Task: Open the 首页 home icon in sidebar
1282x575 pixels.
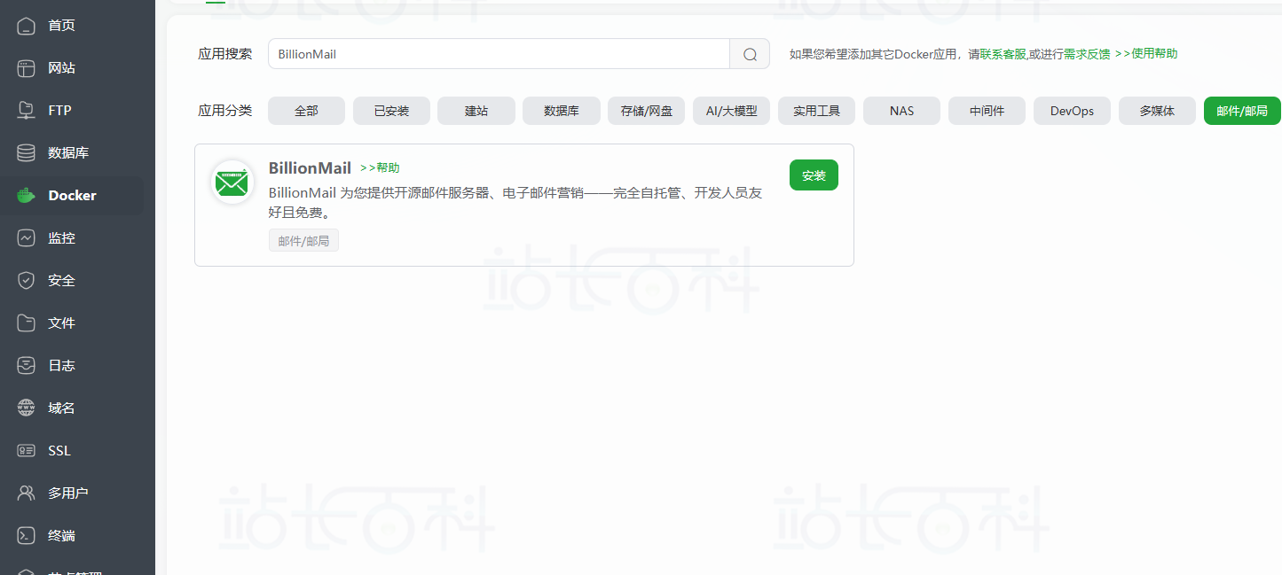Action: click(x=27, y=25)
